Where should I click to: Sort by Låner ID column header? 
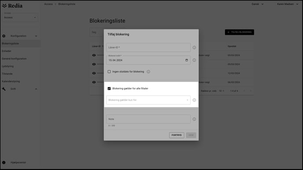pyautogui.click(x=96, y=46)
